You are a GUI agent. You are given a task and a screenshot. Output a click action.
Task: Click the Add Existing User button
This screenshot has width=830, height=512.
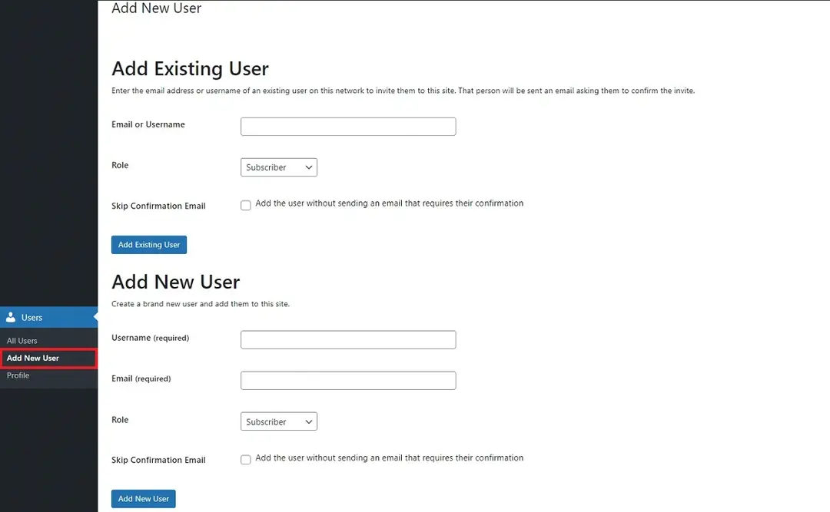click(x=148, y=244)
